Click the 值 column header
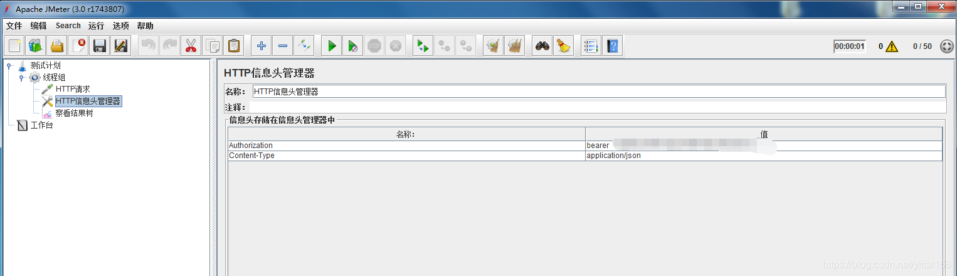 764,134
